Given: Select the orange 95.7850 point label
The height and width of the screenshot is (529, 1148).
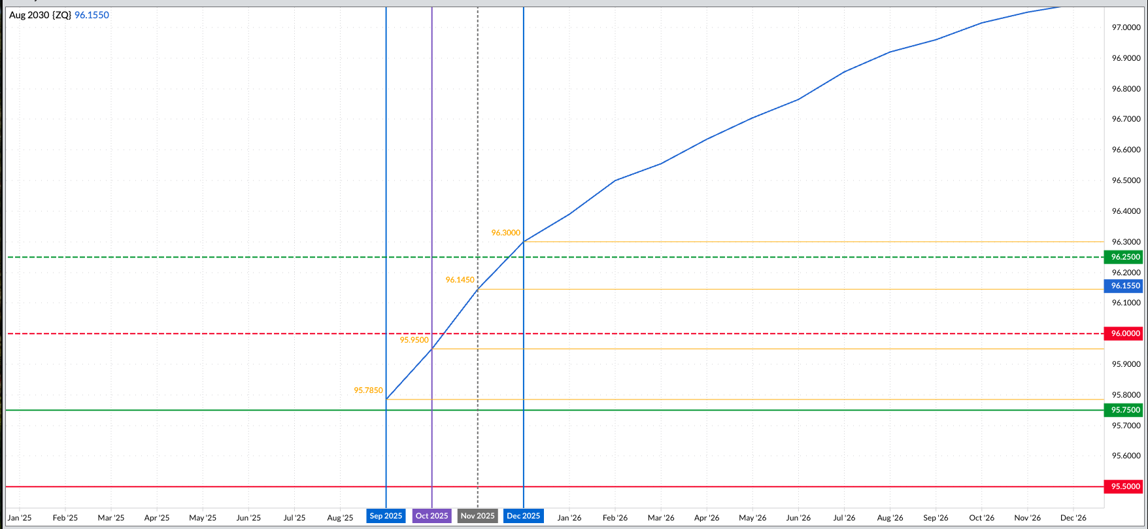Looking at the screenshot, I should click(368, 390).
